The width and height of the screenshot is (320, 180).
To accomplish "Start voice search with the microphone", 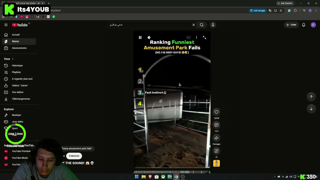I will click(213, 25).
